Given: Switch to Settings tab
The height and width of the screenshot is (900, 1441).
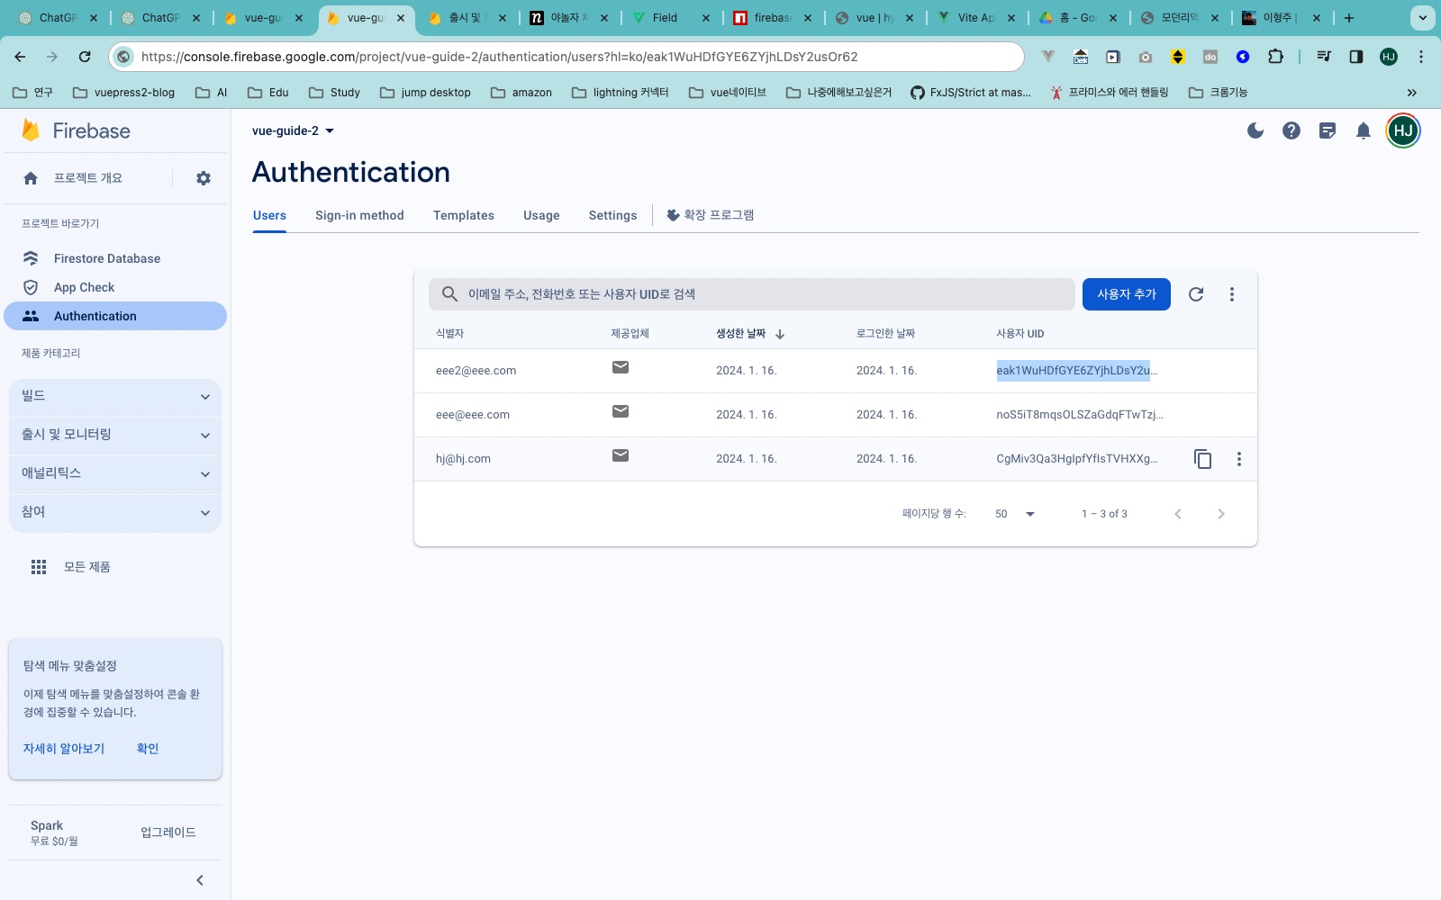Looking at the screenshot, I should 612,216.
